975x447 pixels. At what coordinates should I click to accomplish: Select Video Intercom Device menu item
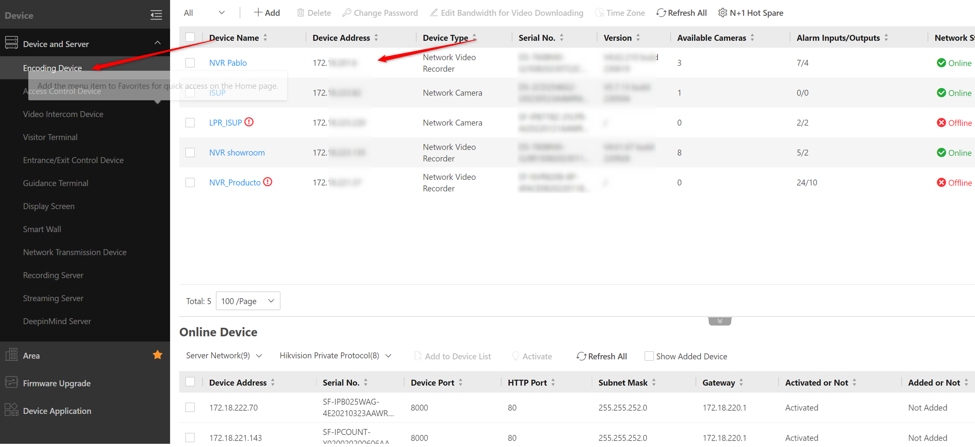63,114
